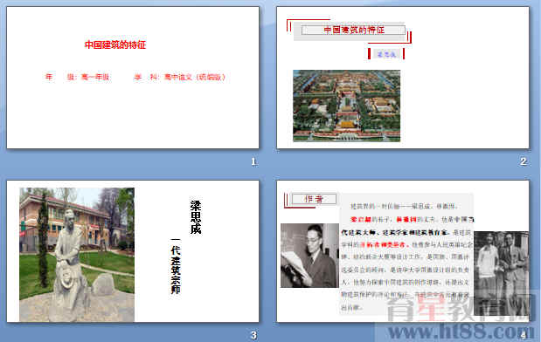Select slide 4 about the author
Image resolution: width=541 pixels, height=342 pixels.
[403, 251]
